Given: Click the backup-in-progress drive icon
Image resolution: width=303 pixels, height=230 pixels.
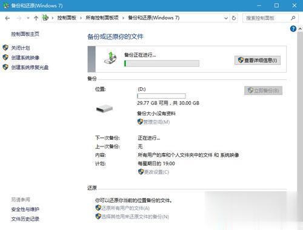Looking at the screenshot, I should coord(110,58).
